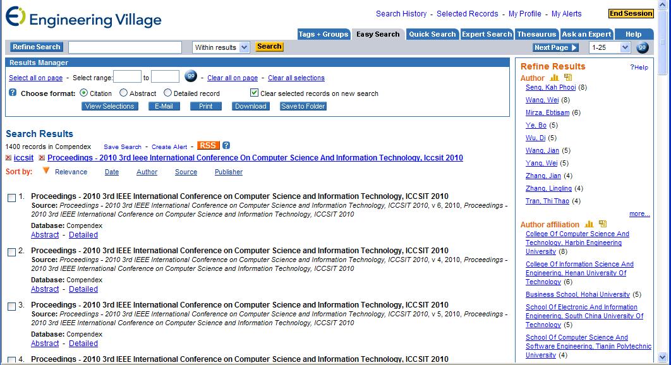Screen dimensions: 671x365
Task: Open the Ask an Expert tab
Action: point(586,34)
